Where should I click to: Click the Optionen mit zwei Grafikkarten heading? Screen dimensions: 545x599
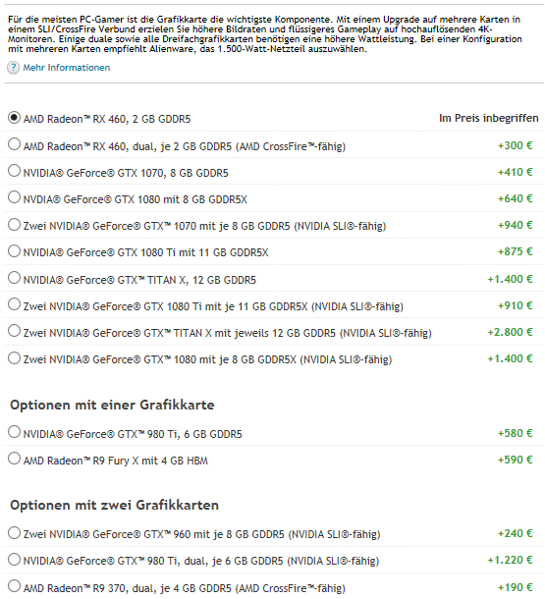click(114, 505)
